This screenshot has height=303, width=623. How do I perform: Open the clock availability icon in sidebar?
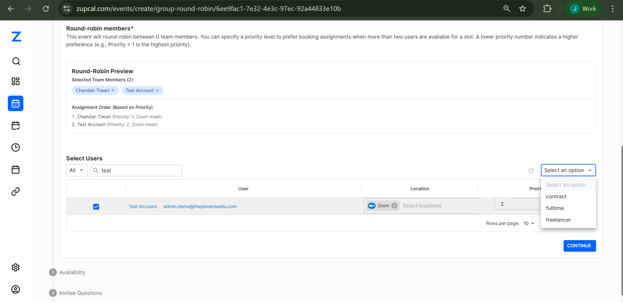point(16,147)
